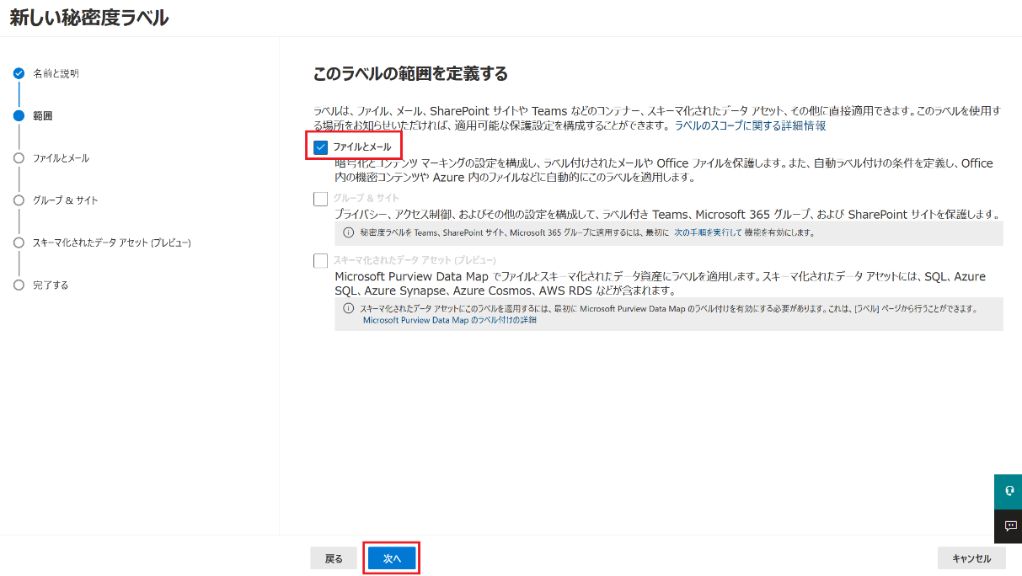Check the グループ & サイト checkbox

(x=320, y=199)
